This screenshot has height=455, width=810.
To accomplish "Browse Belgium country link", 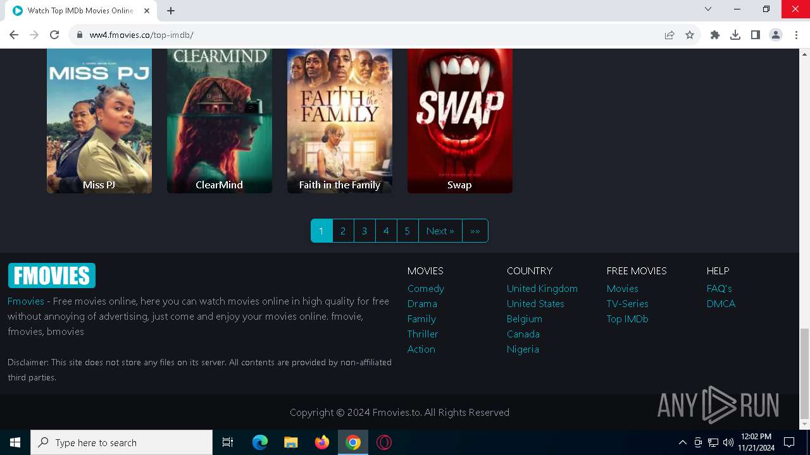I will 525,318.
